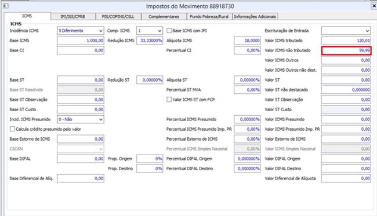The image size is (377, 216).
Task: Click the Alíquota ICMS field
Action: pos(247,41)
